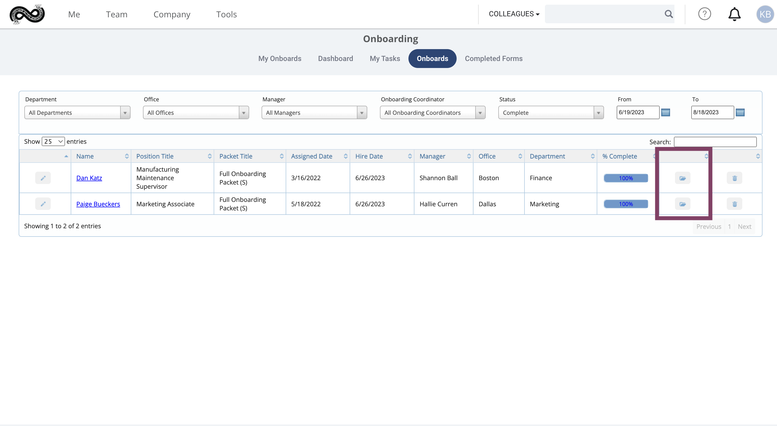Change the Show 25 entries dropdown
Viewport: 777px width, 426px height.
pyautogui.click(x=53, y=141)
